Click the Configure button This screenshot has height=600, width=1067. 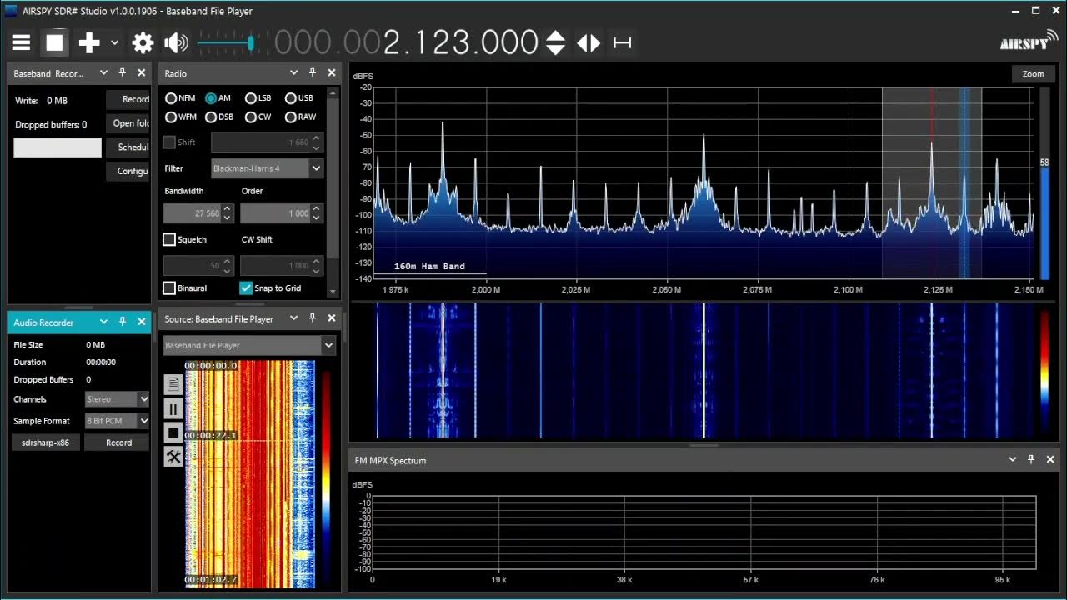[128, 171]
